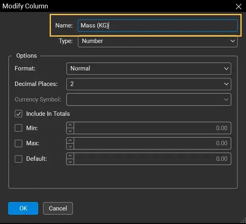
Task: Open the Decimal Places dropdown
Action: coord(149,84)
